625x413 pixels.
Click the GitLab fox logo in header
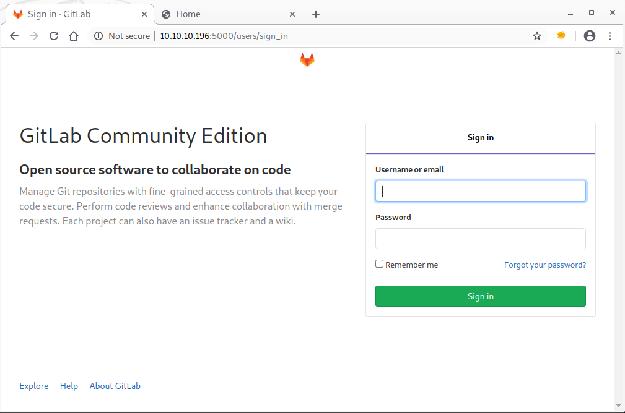click(307, 60)
